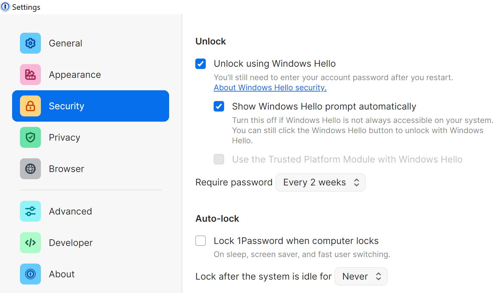
Task: Open About Windows Hello security link
Action: point(270,87)
